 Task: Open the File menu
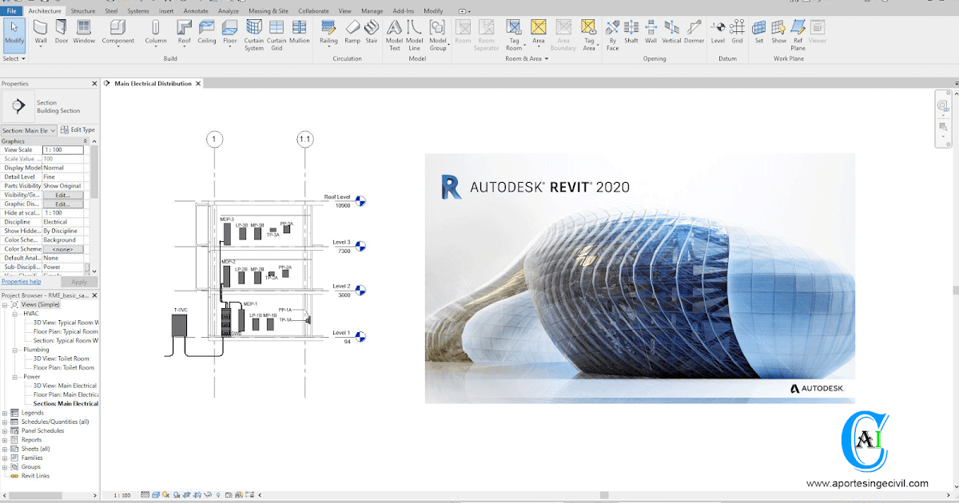11,11
